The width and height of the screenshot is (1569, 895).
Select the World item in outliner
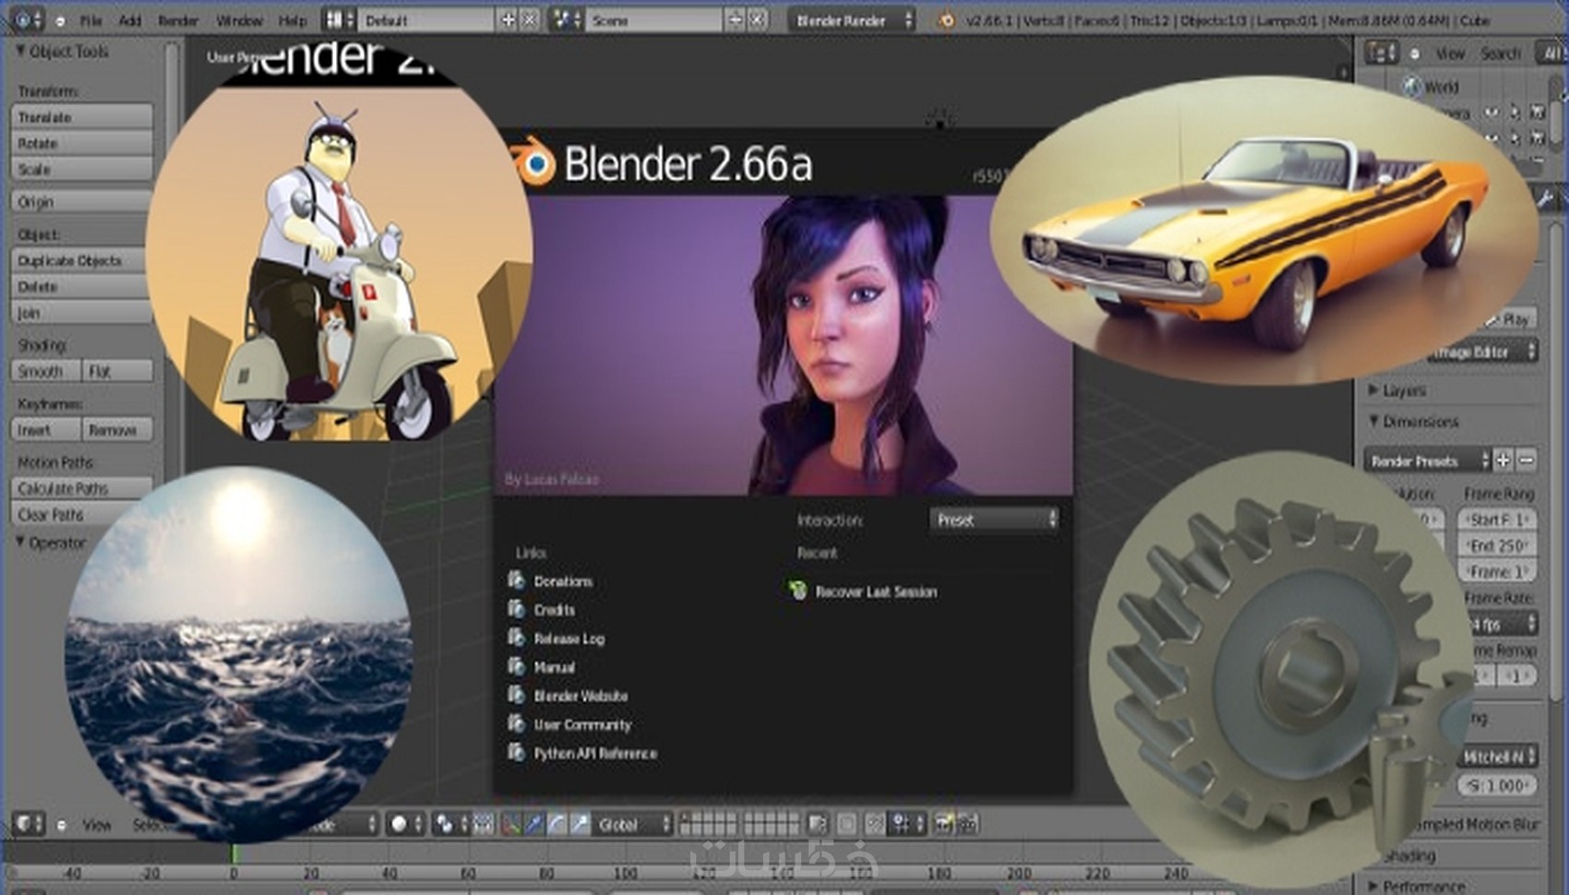[x=1431, y=87]
